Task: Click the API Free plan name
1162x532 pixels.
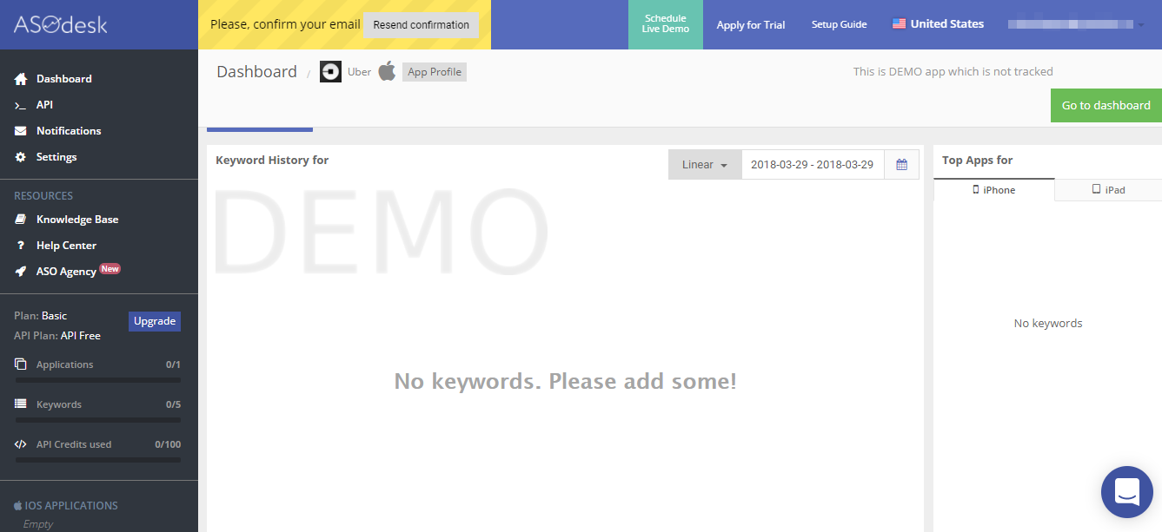Action: [x=81, y=336]
